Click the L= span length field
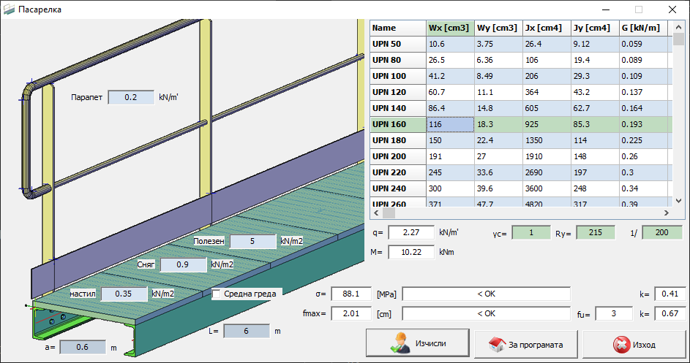 pyautogui.click(x=247, y=331)
